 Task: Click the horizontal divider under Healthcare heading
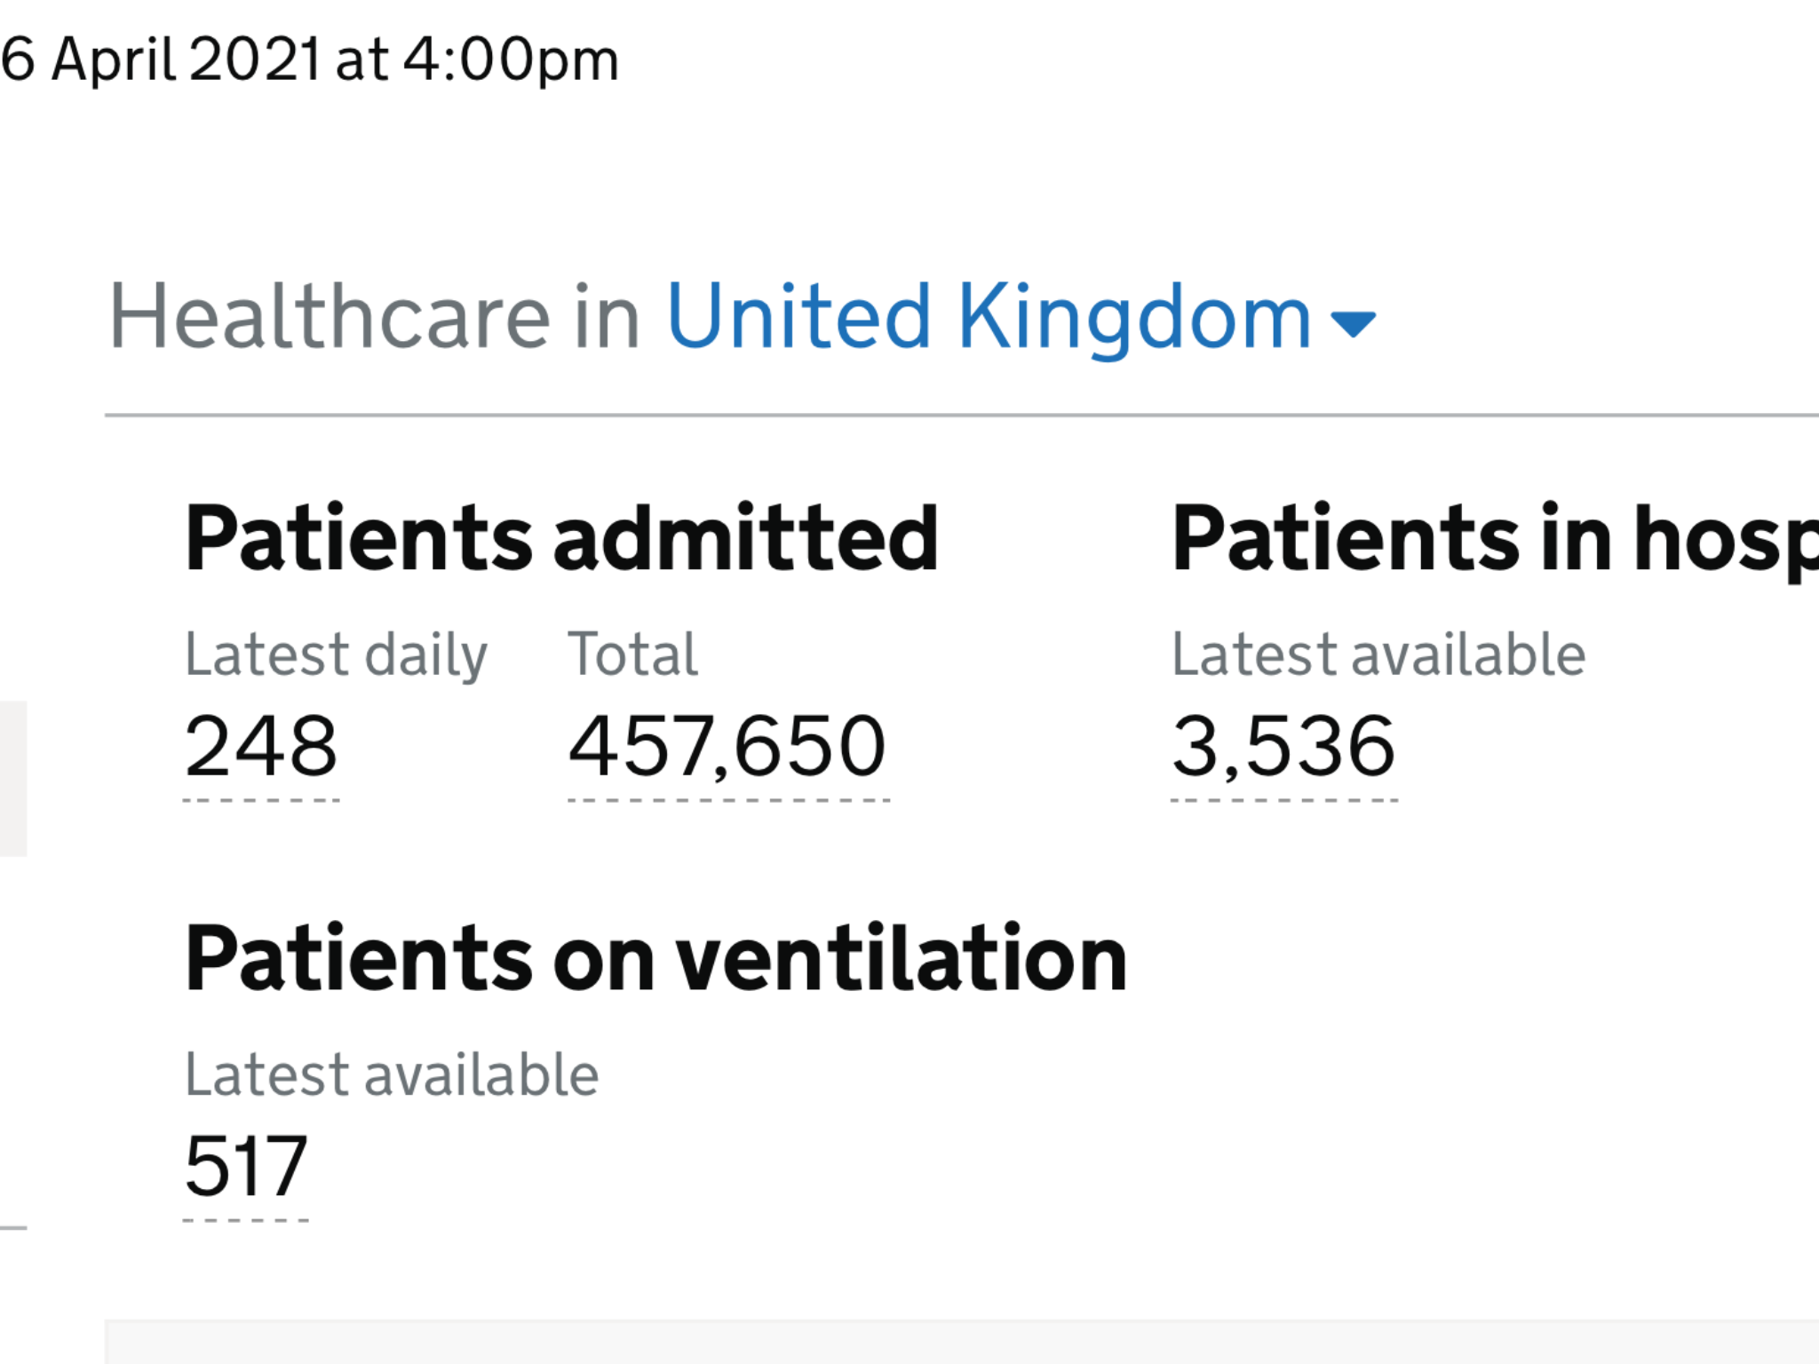[x=962, y=415]
